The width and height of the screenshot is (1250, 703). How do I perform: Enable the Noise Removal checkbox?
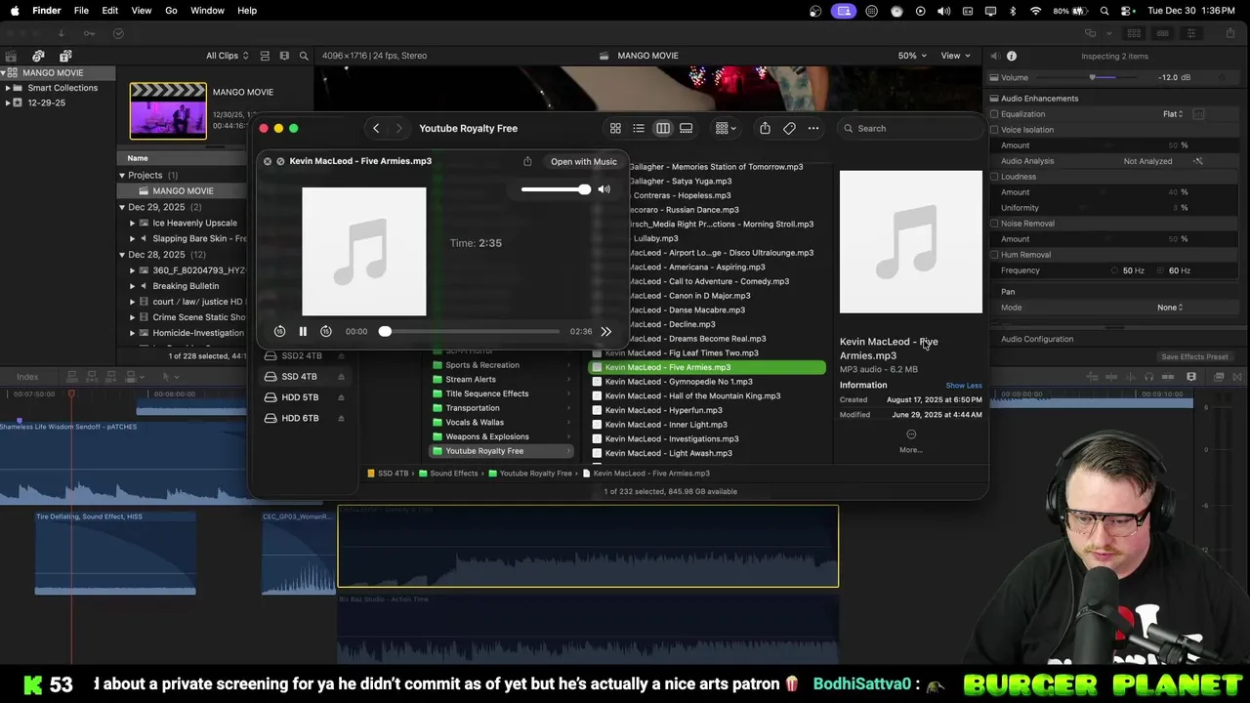click(x=994, y=224)
